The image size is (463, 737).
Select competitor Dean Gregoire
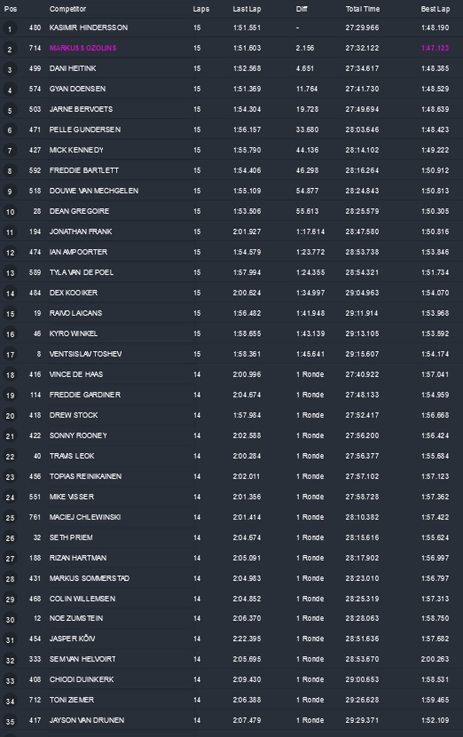tap(79, 211)
